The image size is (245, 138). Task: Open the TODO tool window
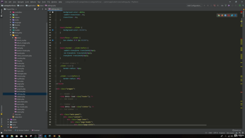tap(8, 130)
